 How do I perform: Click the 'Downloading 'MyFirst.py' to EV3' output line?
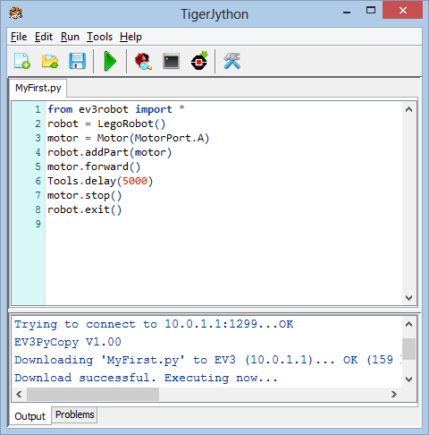(207, 360)
